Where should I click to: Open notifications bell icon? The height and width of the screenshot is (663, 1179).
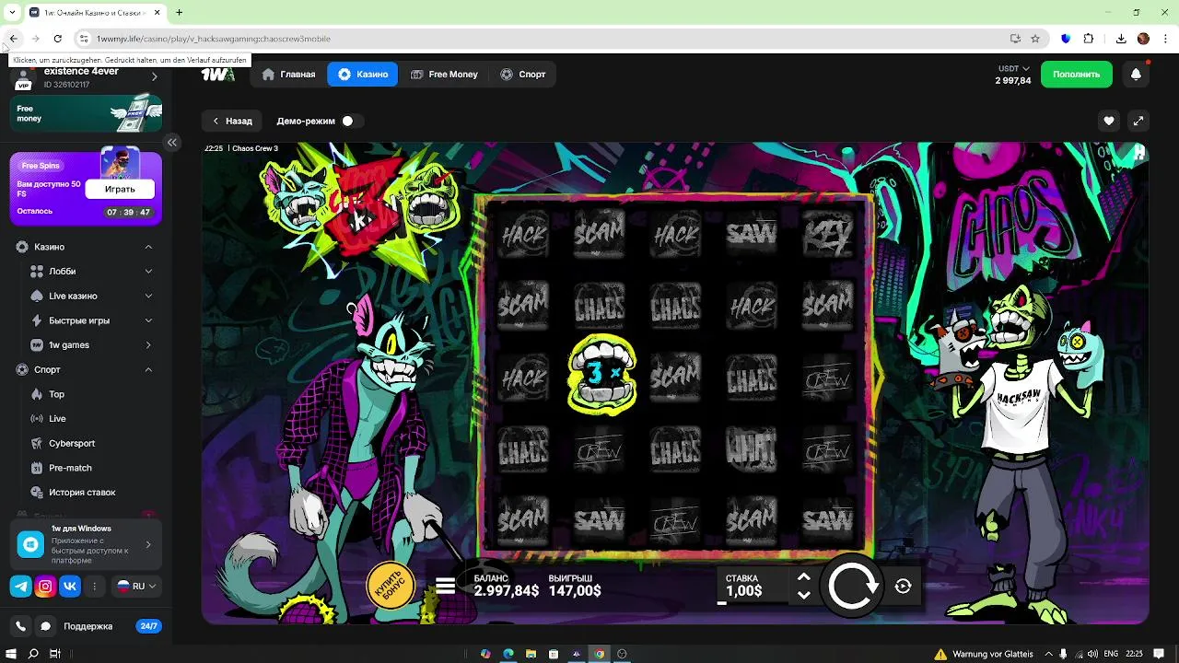(1136, 74)
